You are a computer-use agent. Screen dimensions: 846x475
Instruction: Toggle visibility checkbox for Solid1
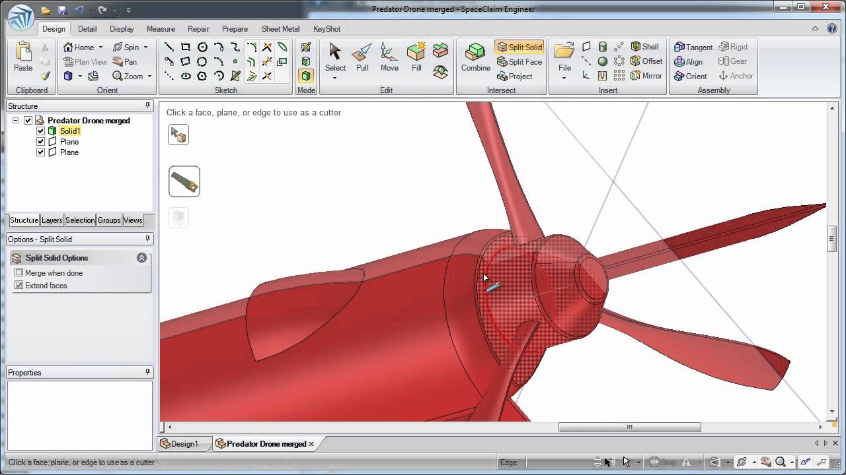41,131
